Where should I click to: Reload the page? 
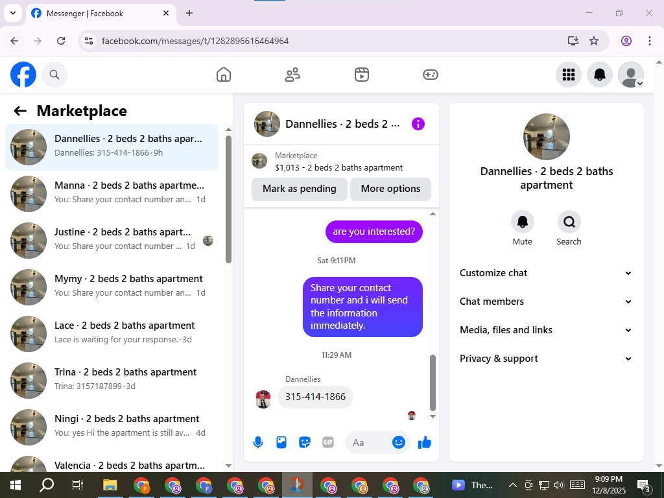61,41
